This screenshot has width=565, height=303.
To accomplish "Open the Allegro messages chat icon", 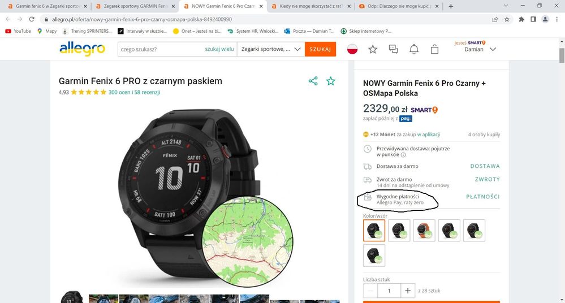I will tap(394, 49).
